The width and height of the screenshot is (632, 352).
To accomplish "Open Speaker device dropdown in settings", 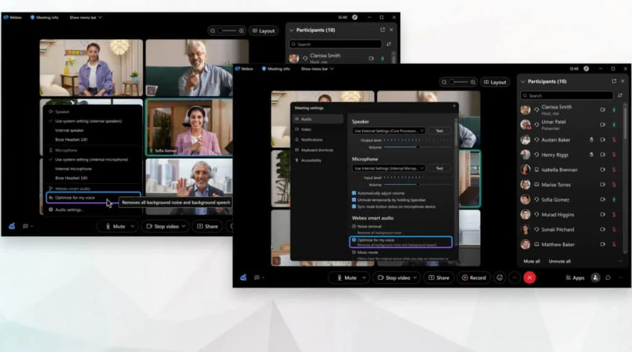I will pyautogui.click(x=389, y=131).
